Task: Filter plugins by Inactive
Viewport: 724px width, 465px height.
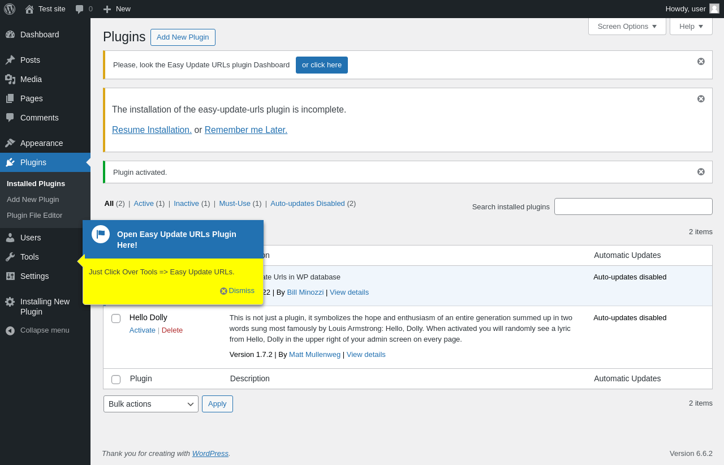Action: (186, 204)
